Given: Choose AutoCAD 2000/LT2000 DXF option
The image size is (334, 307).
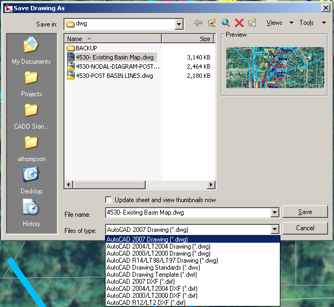Looking at the screenshot, I should pyautogui.click(x=193, y=296).
